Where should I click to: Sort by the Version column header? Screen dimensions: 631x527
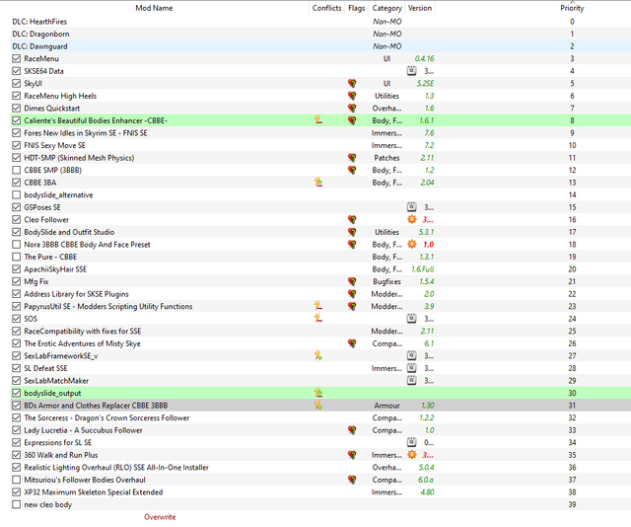pyautogui.click(x=420, y=8)
